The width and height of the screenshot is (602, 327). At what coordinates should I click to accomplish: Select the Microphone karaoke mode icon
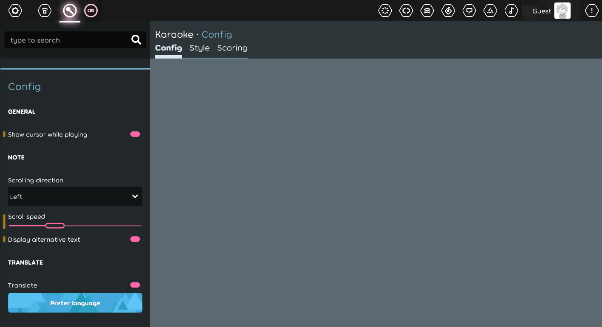[70, 11]
